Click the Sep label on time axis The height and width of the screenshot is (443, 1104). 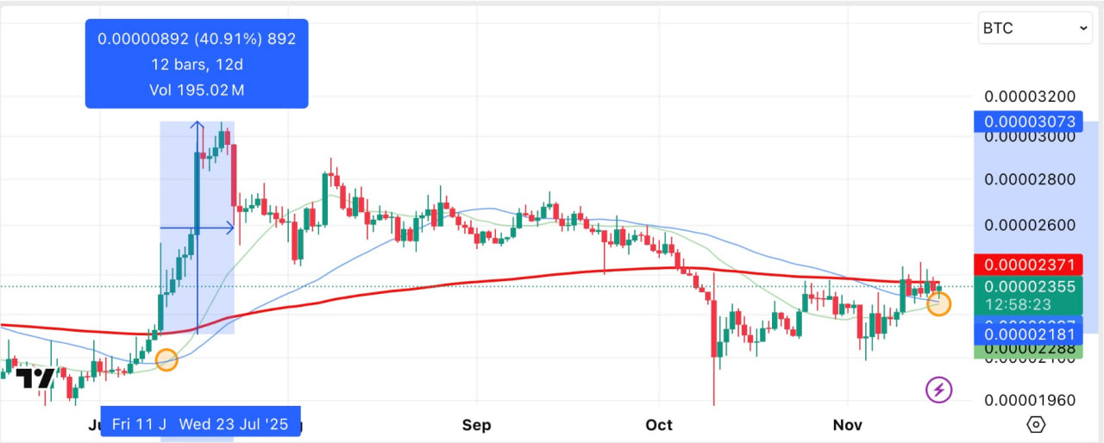tap(476, 425)
